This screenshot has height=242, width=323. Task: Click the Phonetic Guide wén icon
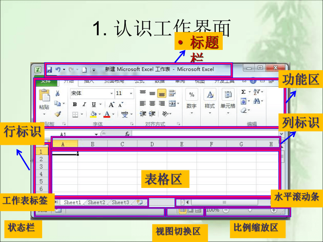[x=125, y=114]
